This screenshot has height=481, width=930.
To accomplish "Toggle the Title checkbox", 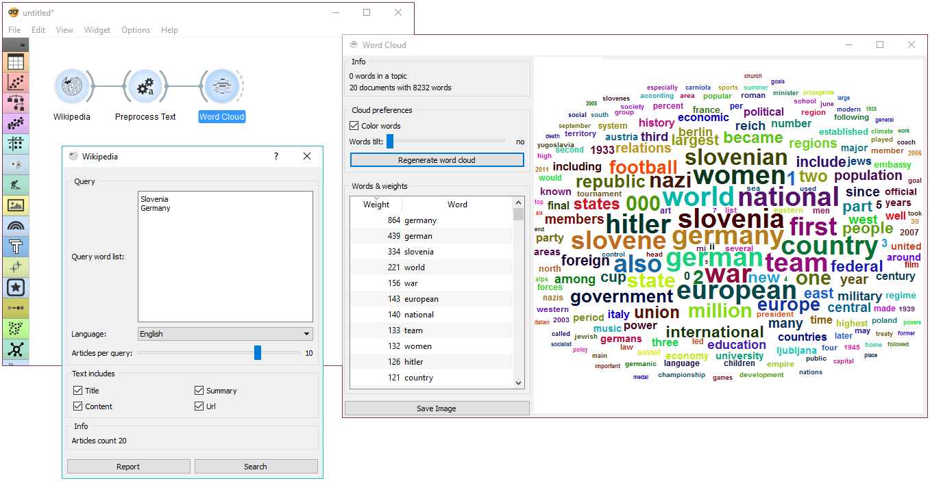I will click(x=77, y=391).
